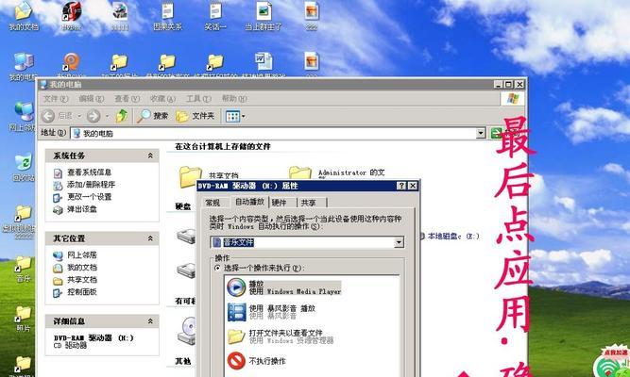630x377 pixels.
Task: Open the 文件(F) menu
Action: click(56, 98)
